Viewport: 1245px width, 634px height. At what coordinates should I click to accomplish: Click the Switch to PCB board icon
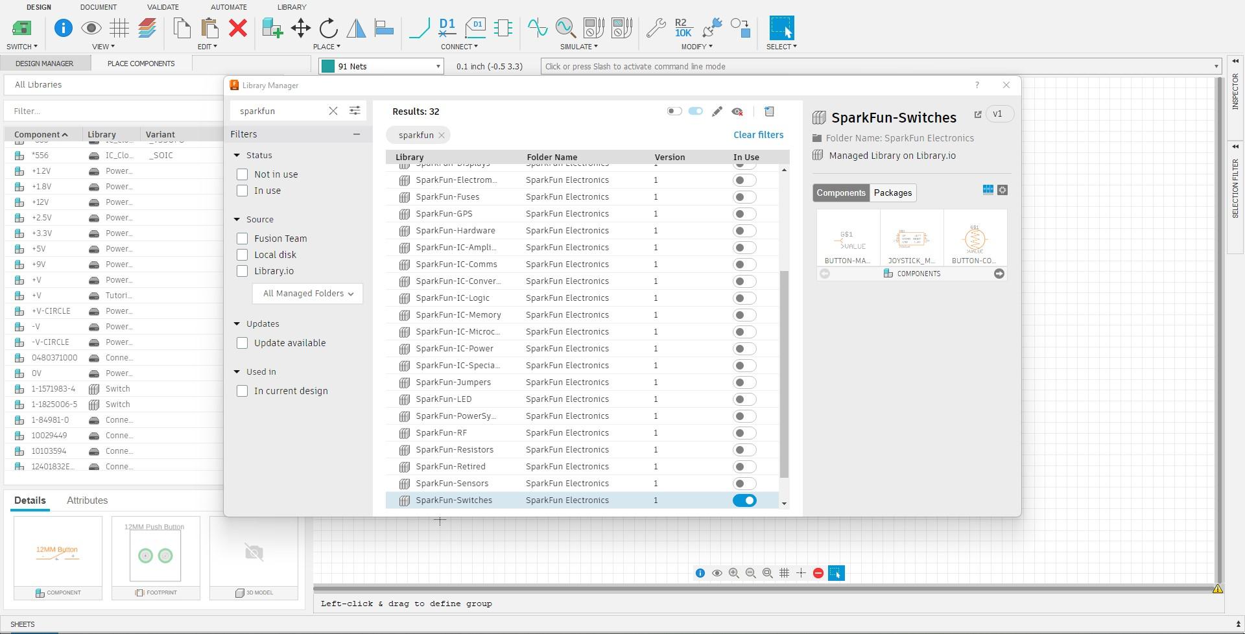point(21,28)
